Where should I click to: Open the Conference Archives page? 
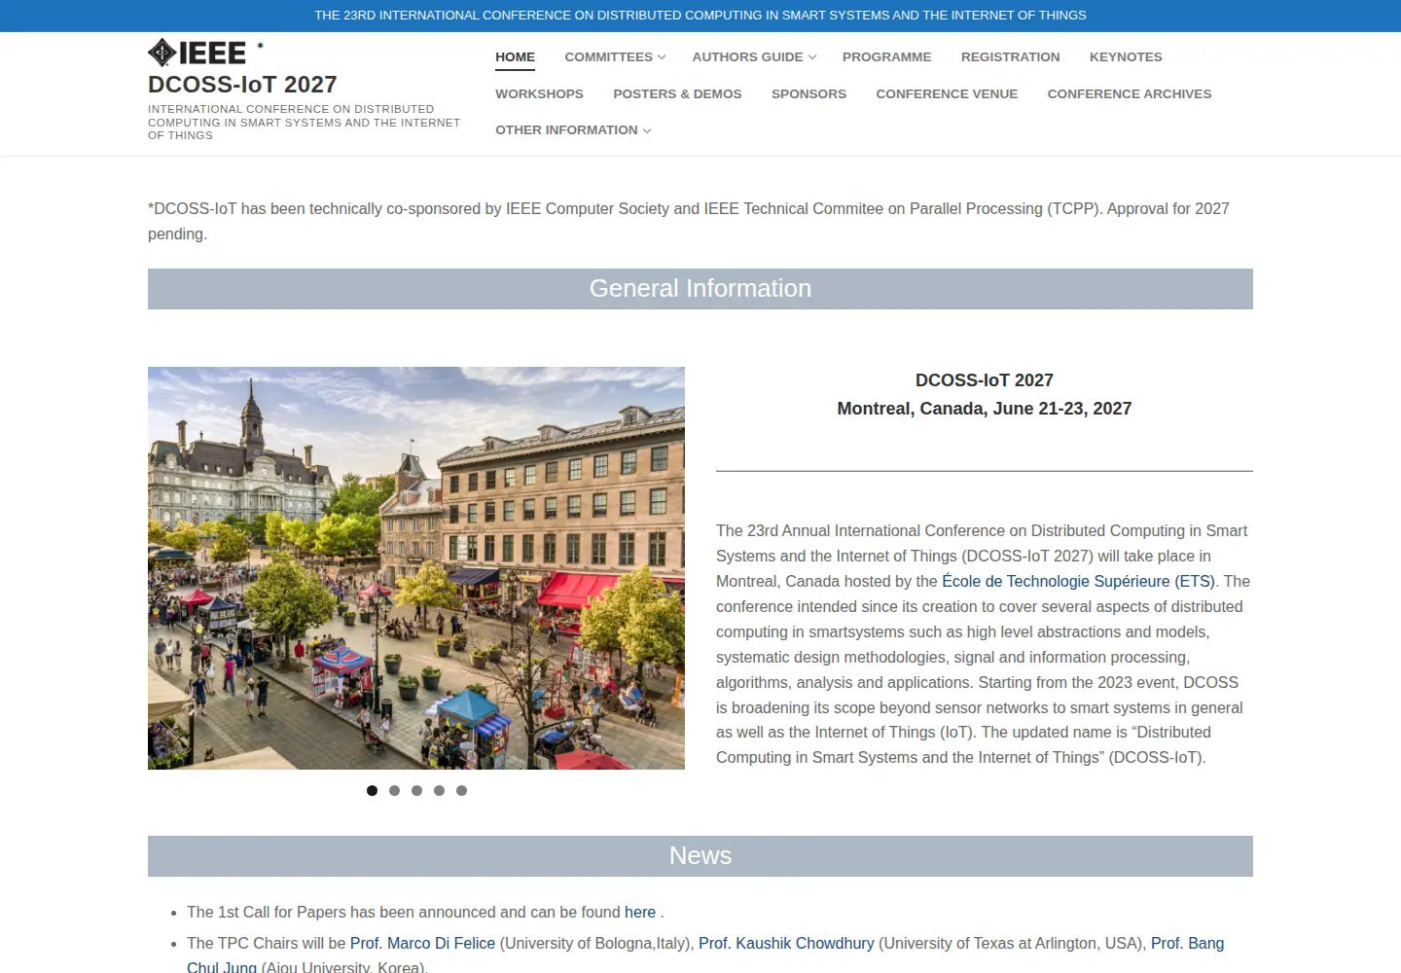(1130, 93)
